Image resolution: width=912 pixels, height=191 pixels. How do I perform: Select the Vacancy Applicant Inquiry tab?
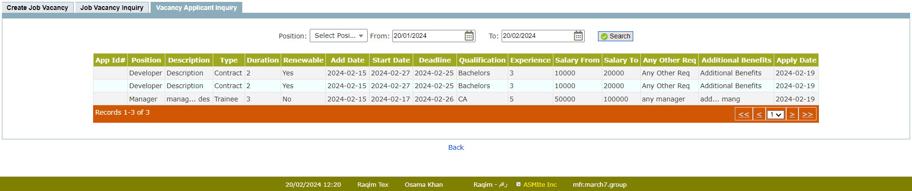click(x=196, y=8)
